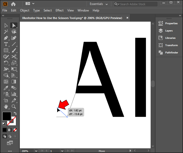Set paint mode to None

[15, 130]
